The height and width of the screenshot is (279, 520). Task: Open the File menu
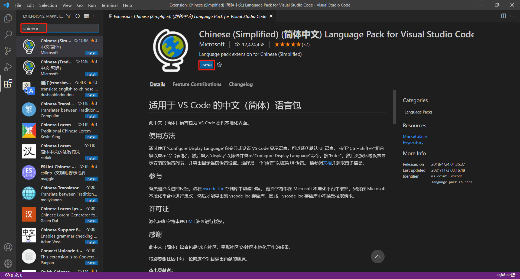coord(18,5)
